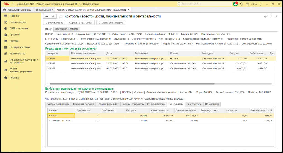Open the service settings icon next to Admin

260,4
